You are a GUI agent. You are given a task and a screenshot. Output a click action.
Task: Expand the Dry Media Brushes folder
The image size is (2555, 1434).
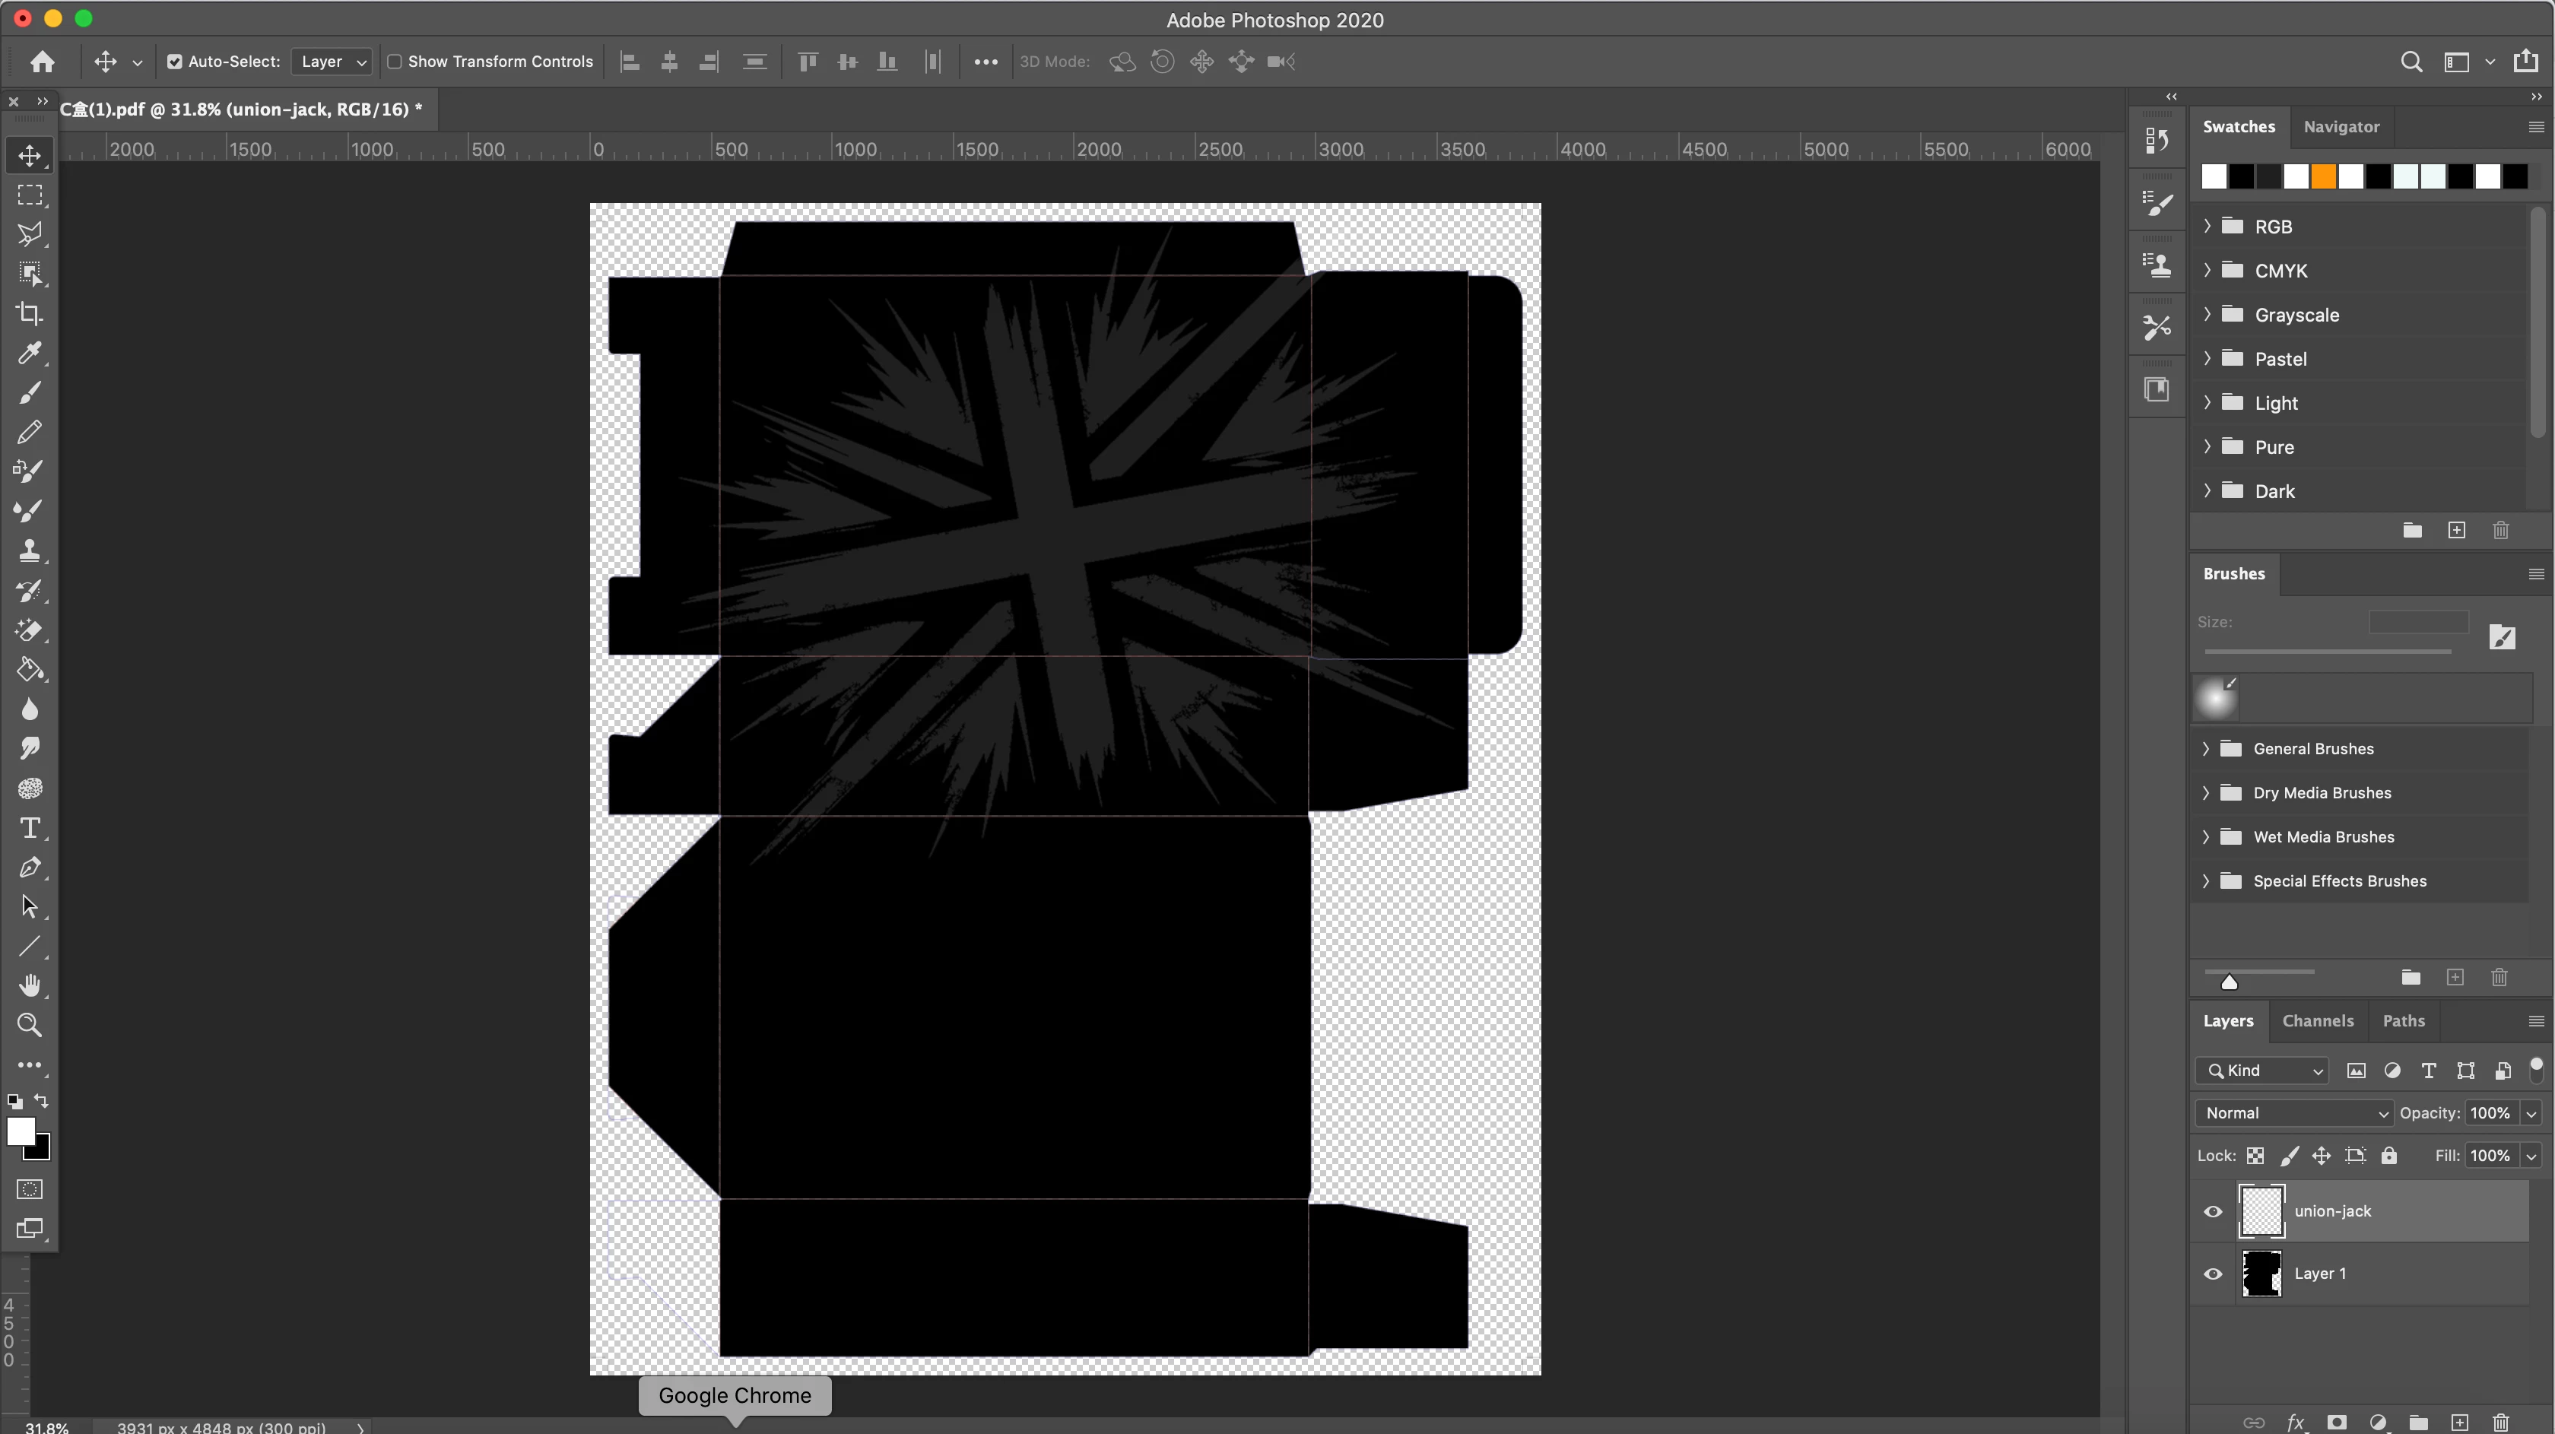pyautogui.click(x=2206, y=792)
